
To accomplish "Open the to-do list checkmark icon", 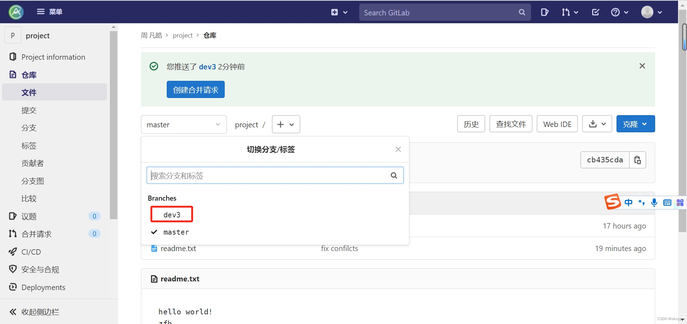I will coord(595,12).
